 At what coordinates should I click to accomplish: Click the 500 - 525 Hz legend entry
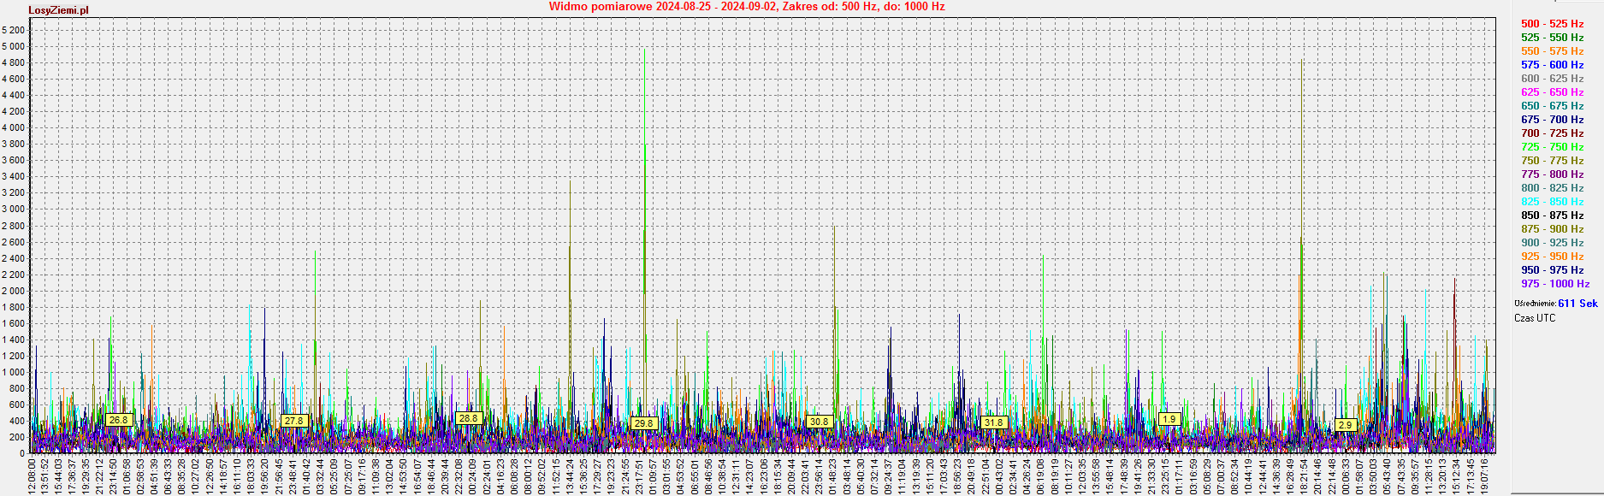(1552, 24)
